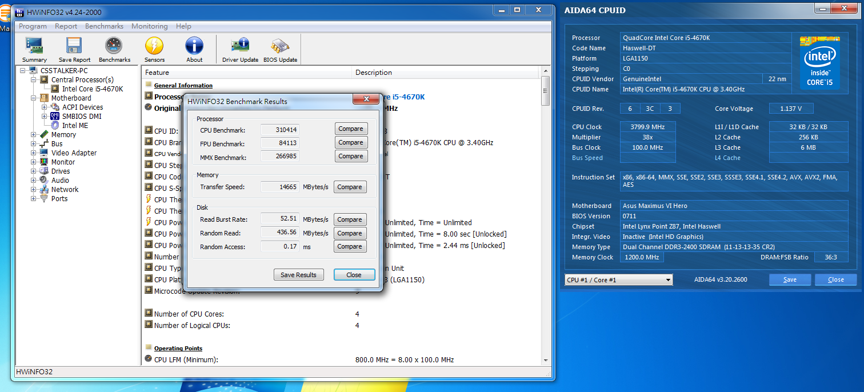Viewport: 864px width, 392px height.
Task: Click the Save button in AIDA64 CPUID
Action: (790, 280)
